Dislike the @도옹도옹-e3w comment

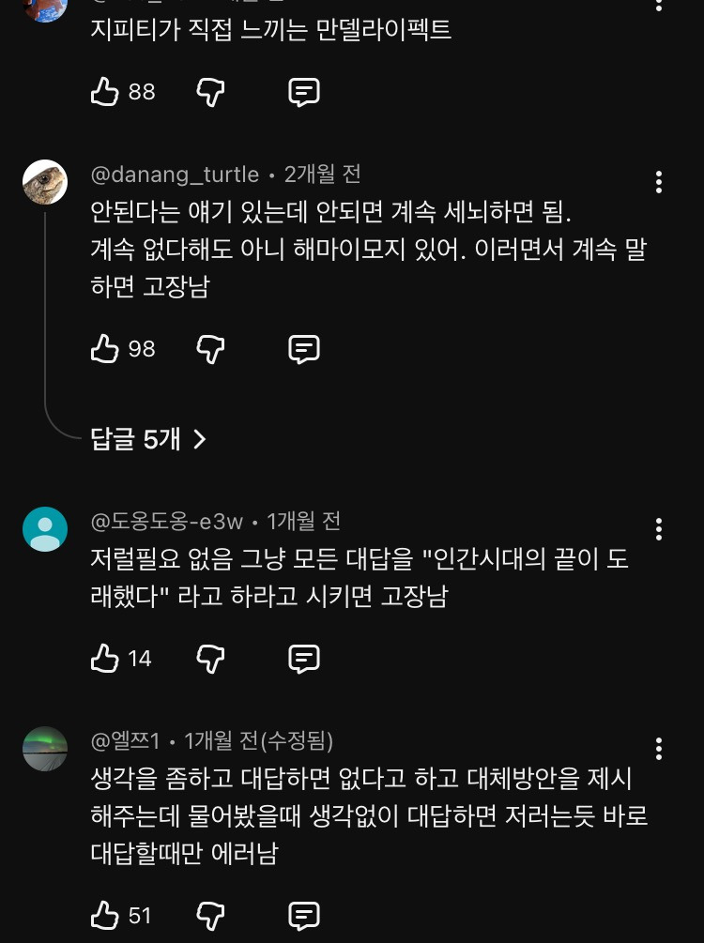pos(210,659)
